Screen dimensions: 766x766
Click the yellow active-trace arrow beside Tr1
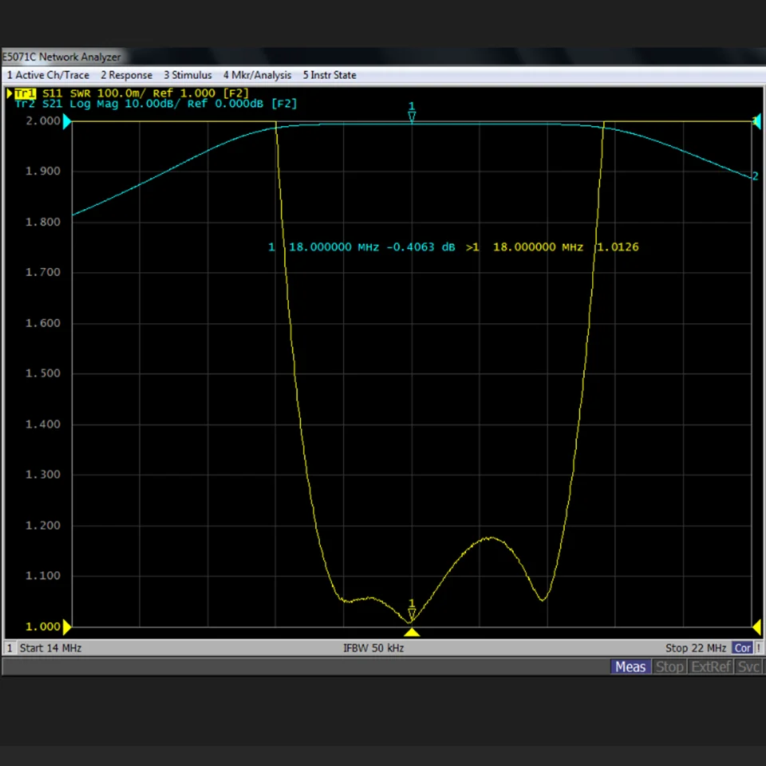(x=10, y=93)
